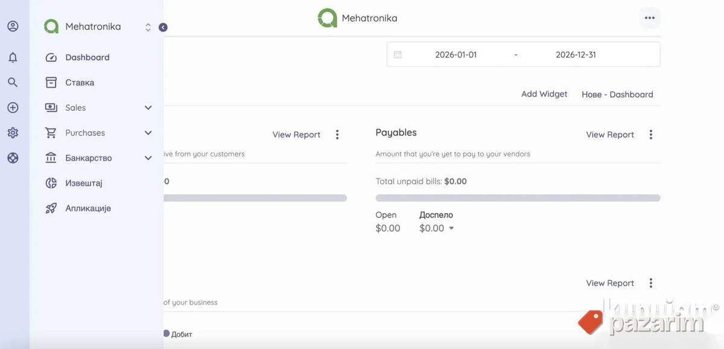Image resolution: width=724 pixels, height=349 pixels.
Task: Open View Report for Payables
Action: point(610,135)
